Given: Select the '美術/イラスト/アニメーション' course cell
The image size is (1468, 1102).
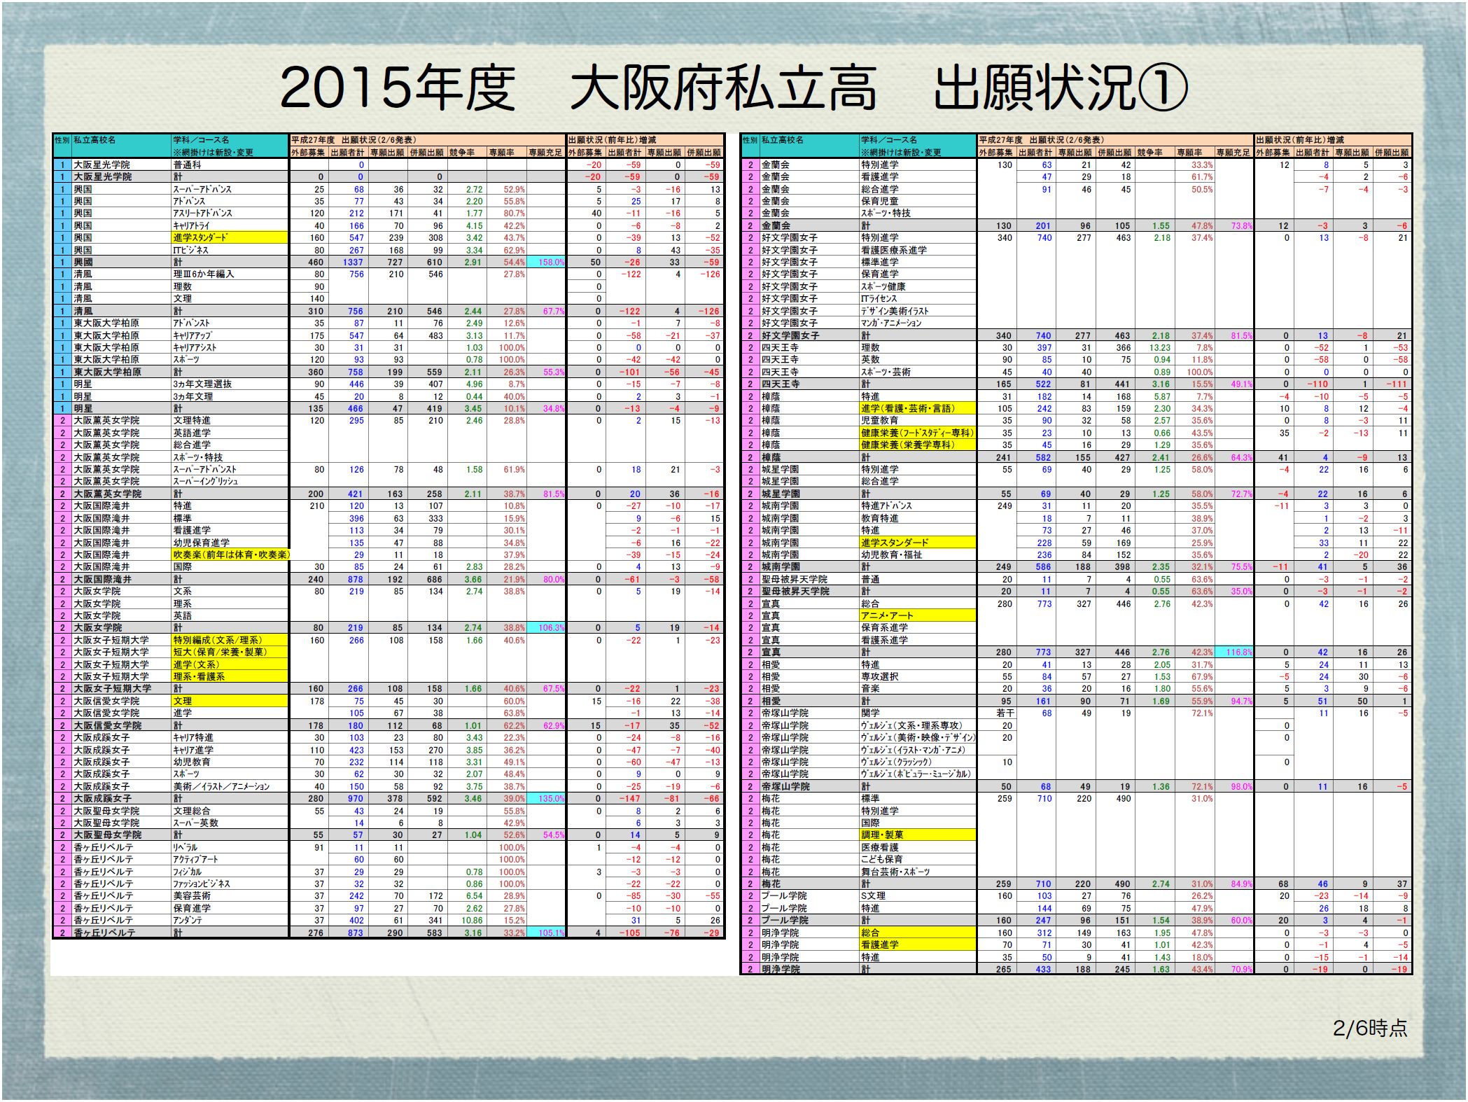Looking at the screenshot, I should click(x=230, y=786).
